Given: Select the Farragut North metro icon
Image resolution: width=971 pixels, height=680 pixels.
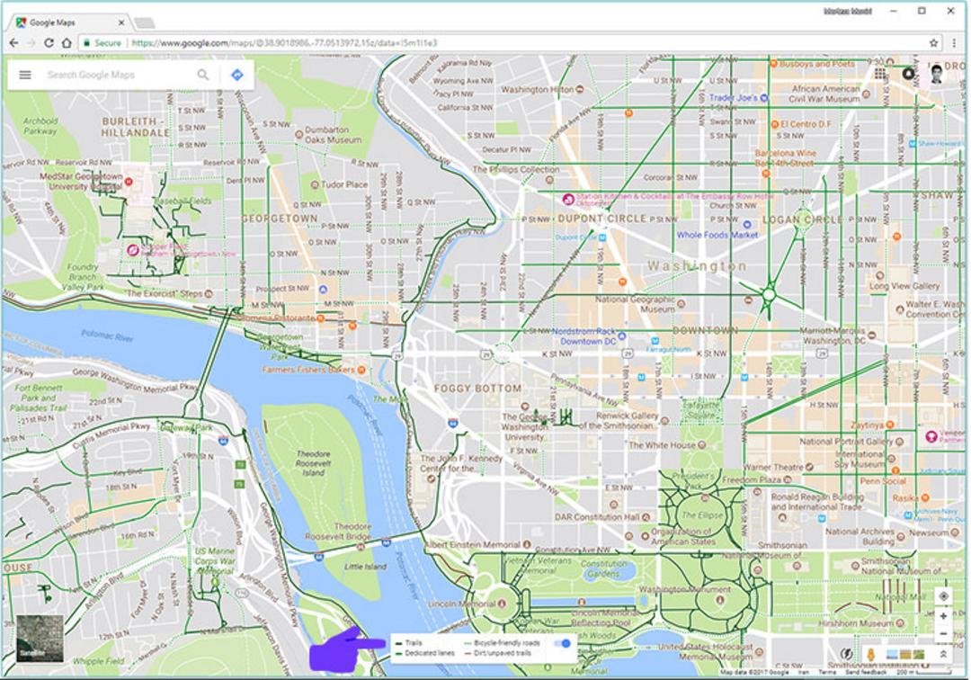Looking at the screenshot, I should coord(655,341).
